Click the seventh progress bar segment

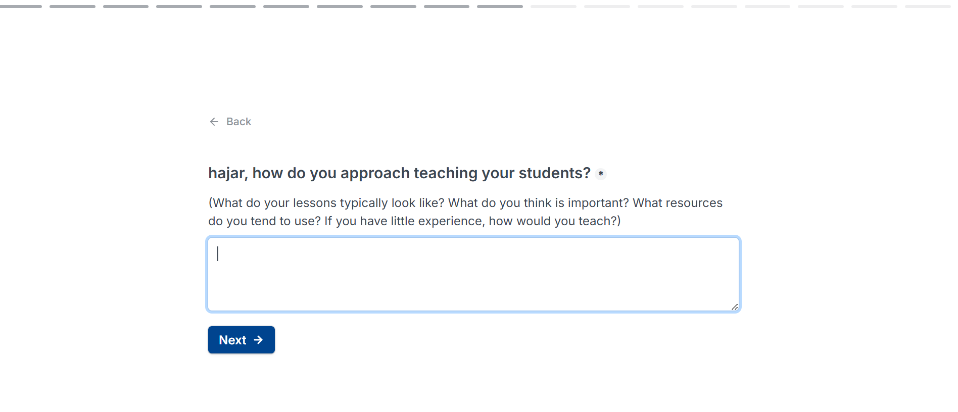tap(340, 7)
